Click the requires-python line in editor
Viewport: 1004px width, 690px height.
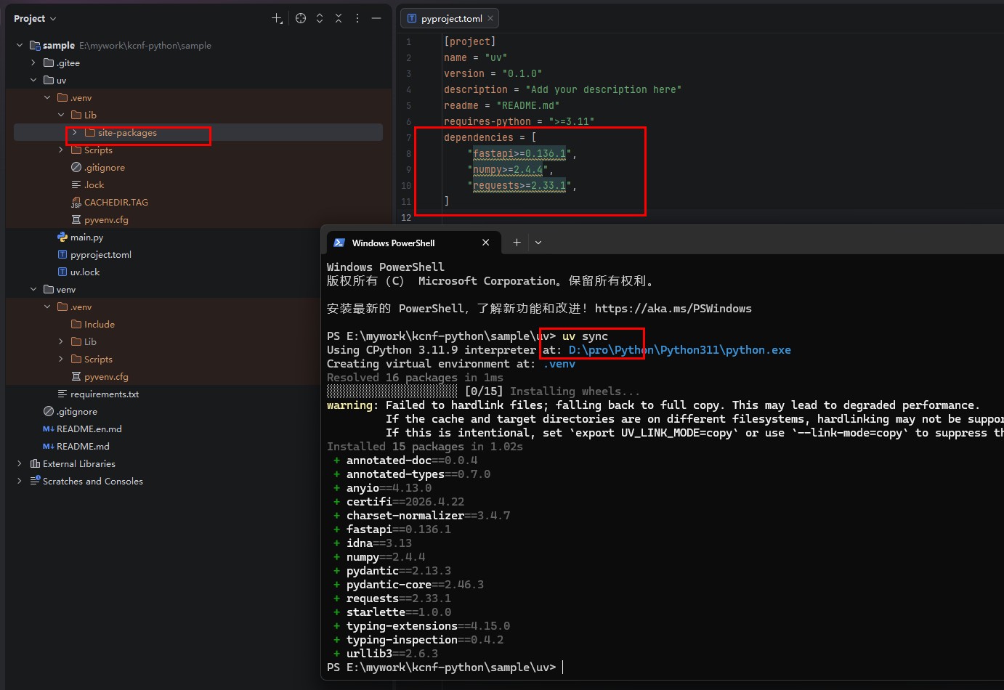[519, 121]
